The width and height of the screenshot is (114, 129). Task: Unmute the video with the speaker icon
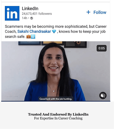[x=103, y=95]
